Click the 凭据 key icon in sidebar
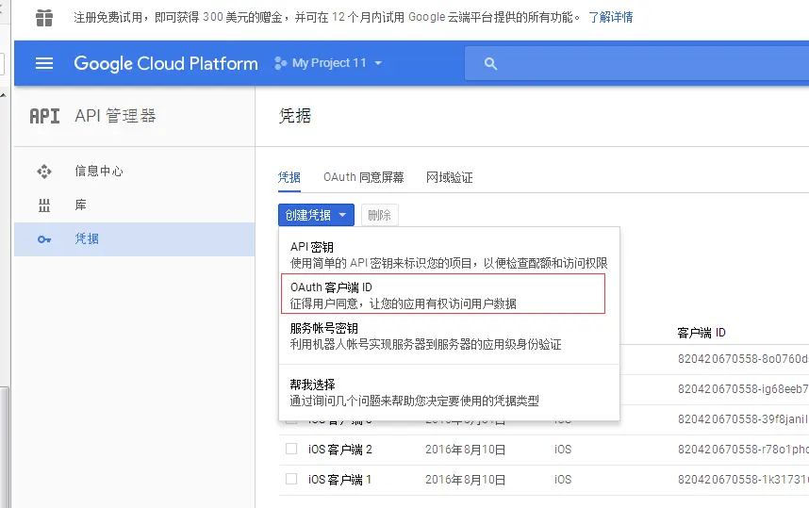The height and width of the screenshot is (508, 809). (x=44, y=239)
